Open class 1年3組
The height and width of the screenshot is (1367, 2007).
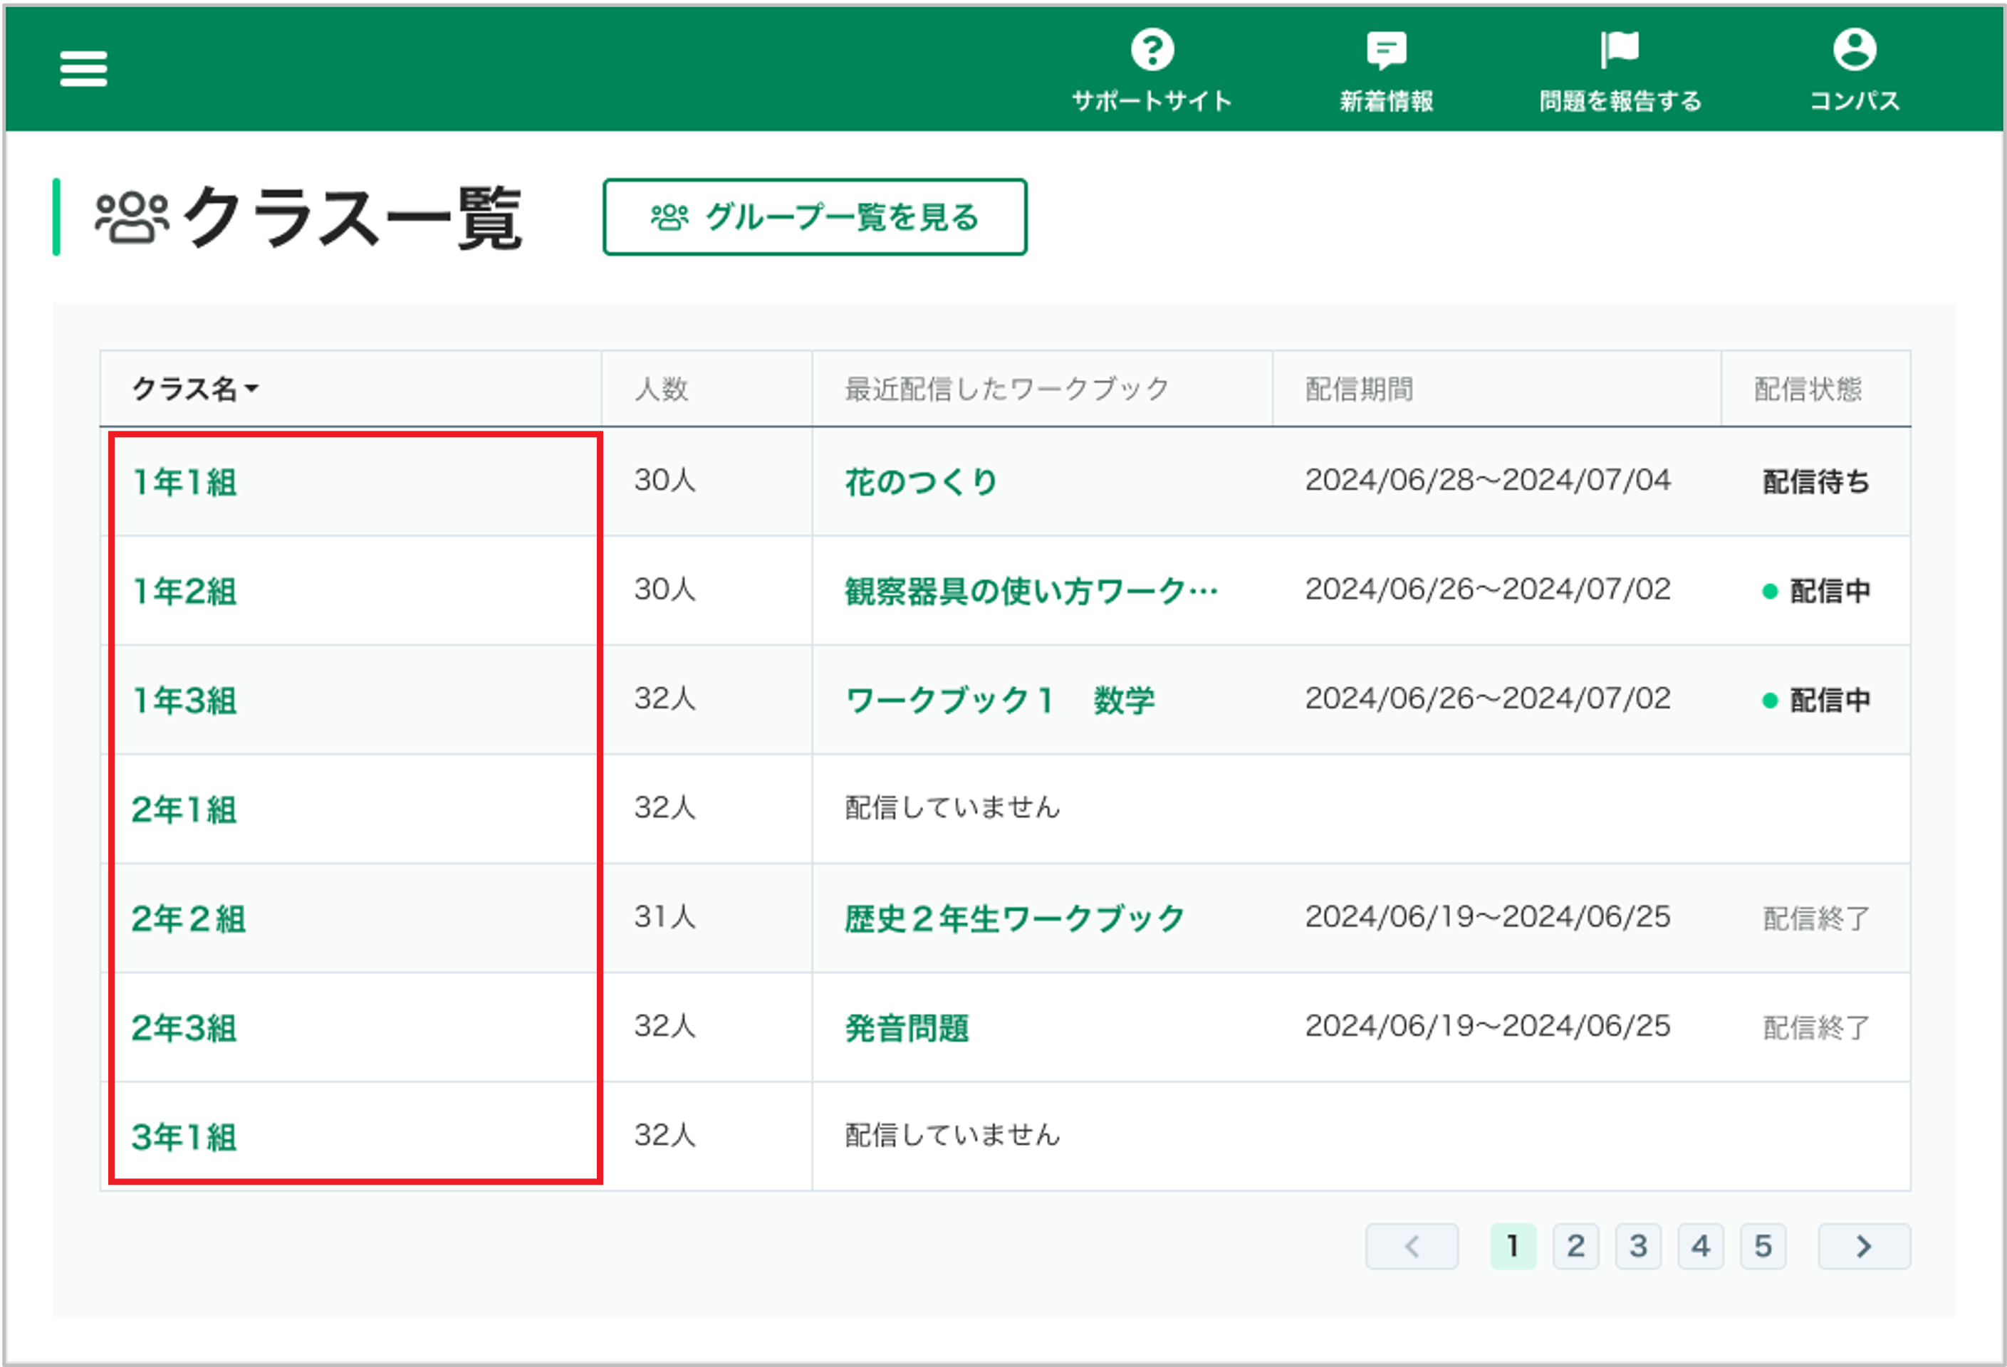(x=184, y=699)
